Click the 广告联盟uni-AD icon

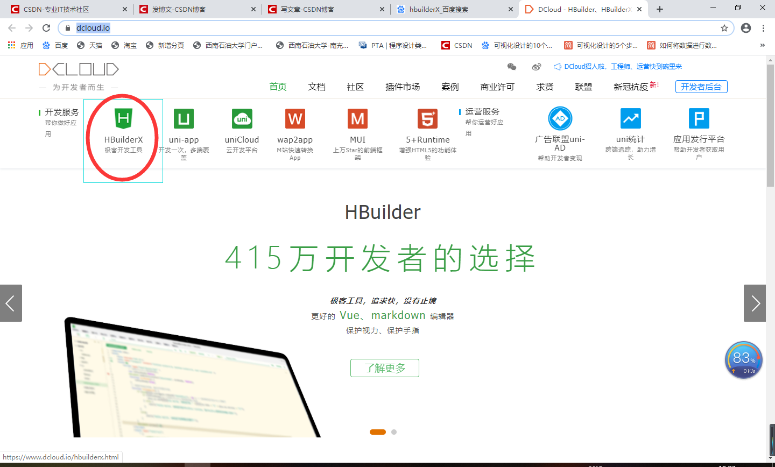click(x=560, y=118)
